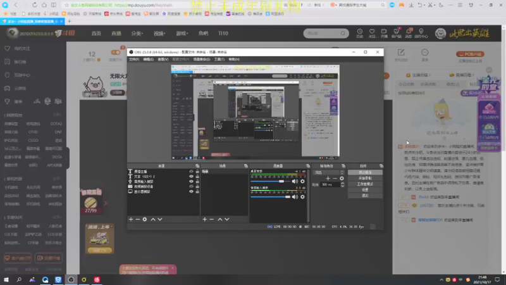Open 设置 button in OBS controls
This screenshot has width=506, height=285.
(365, 190)
